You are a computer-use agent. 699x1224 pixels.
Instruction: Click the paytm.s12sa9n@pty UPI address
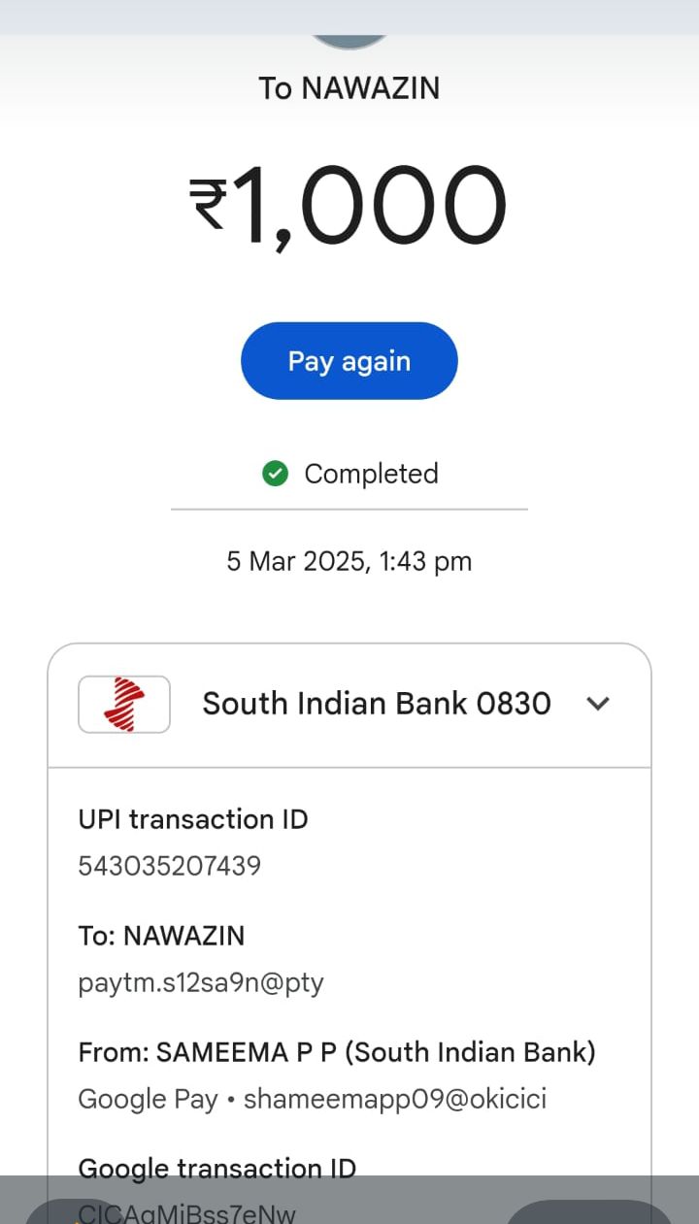(x=200, y=983)
